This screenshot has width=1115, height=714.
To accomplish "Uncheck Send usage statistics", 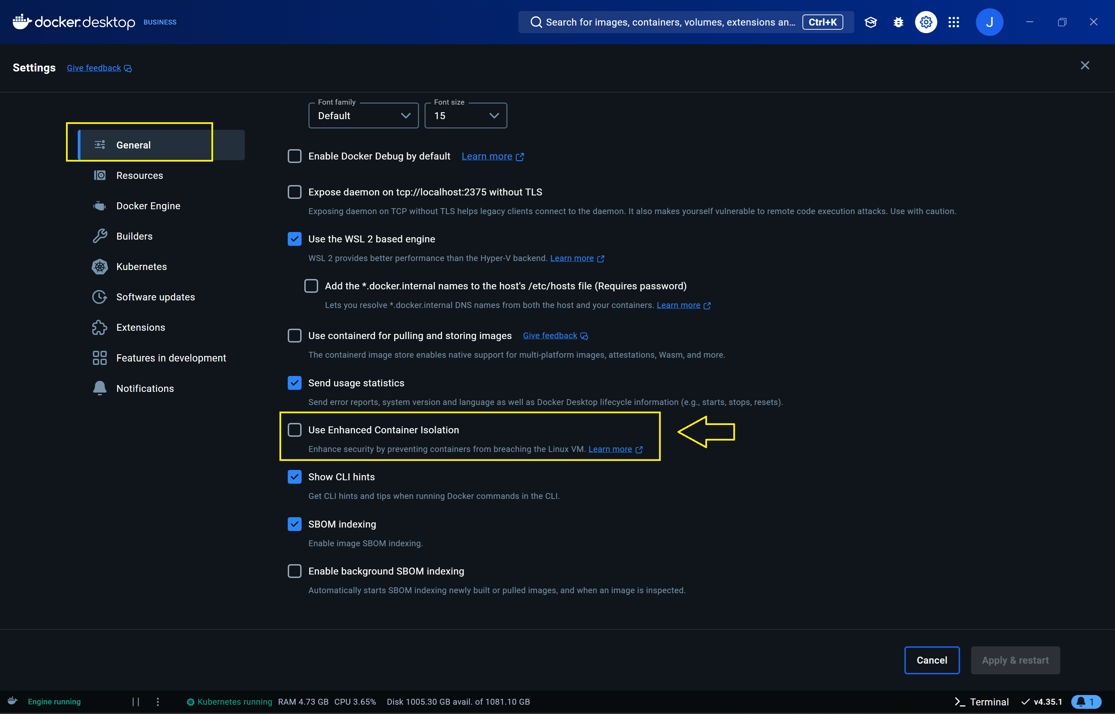I will (x=295, y=383).
